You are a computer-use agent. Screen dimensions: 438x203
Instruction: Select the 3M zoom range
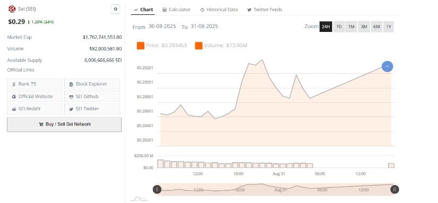364,27
